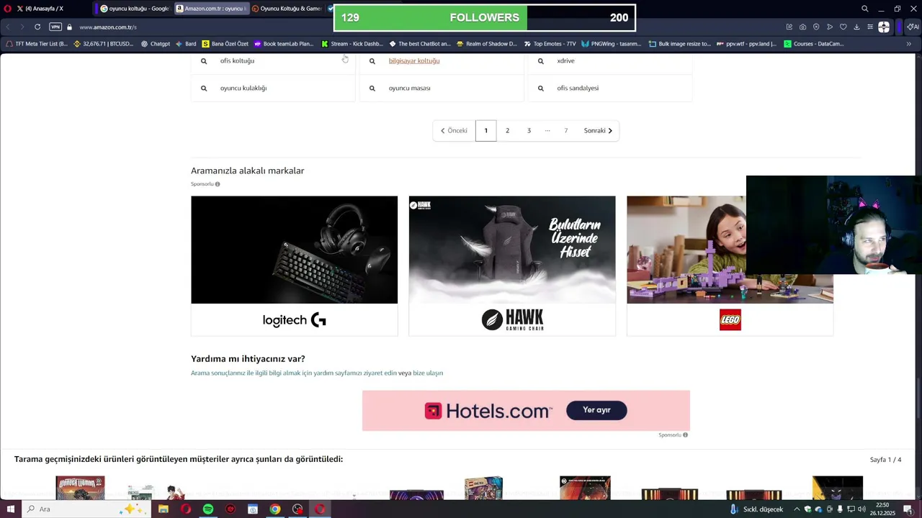Select pagination page 1
The height and width of the screenshot is (518, 922).
pos(485,131)
